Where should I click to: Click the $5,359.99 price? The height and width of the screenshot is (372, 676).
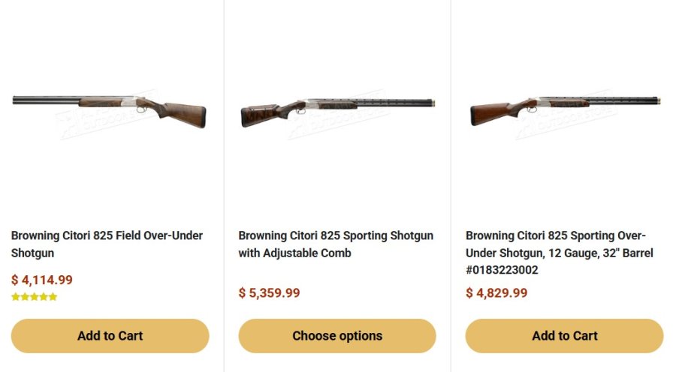(x=269, y=293)
